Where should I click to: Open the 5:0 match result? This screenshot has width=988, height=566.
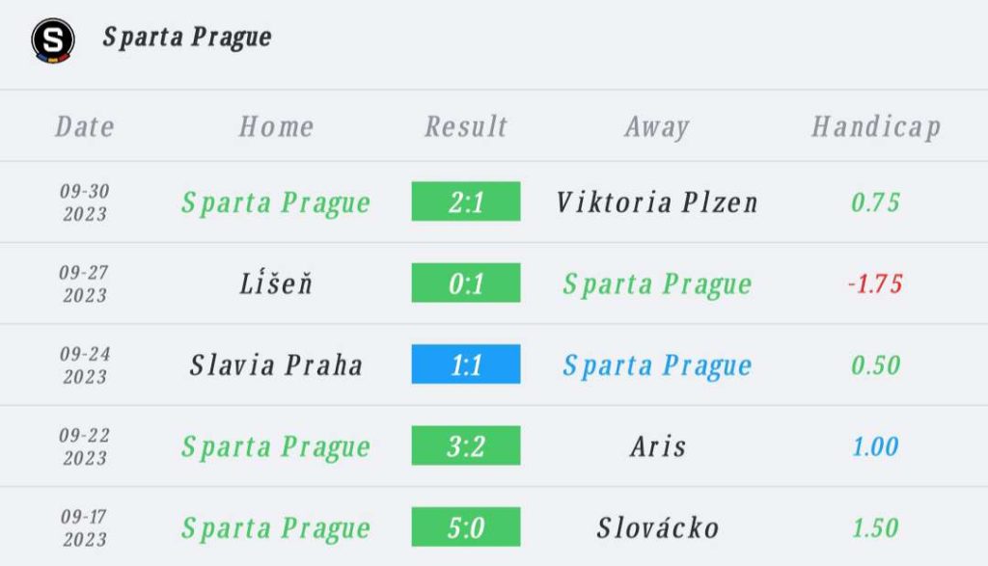point(466,527)
